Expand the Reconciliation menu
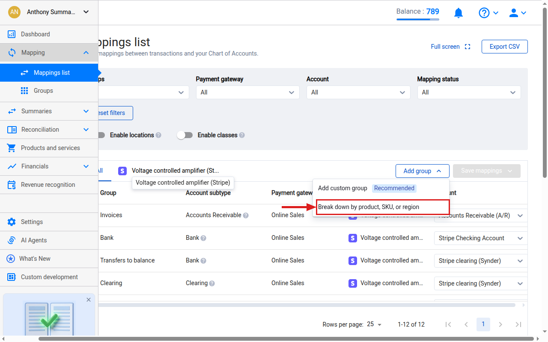The image size is (548, 342). click(86, 130)
